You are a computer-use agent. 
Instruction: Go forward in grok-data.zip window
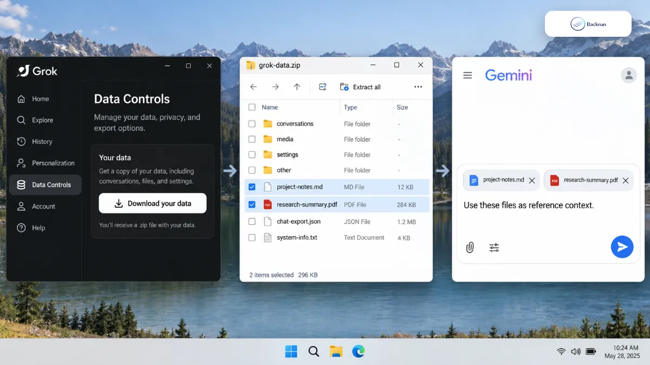coord(275,87)
